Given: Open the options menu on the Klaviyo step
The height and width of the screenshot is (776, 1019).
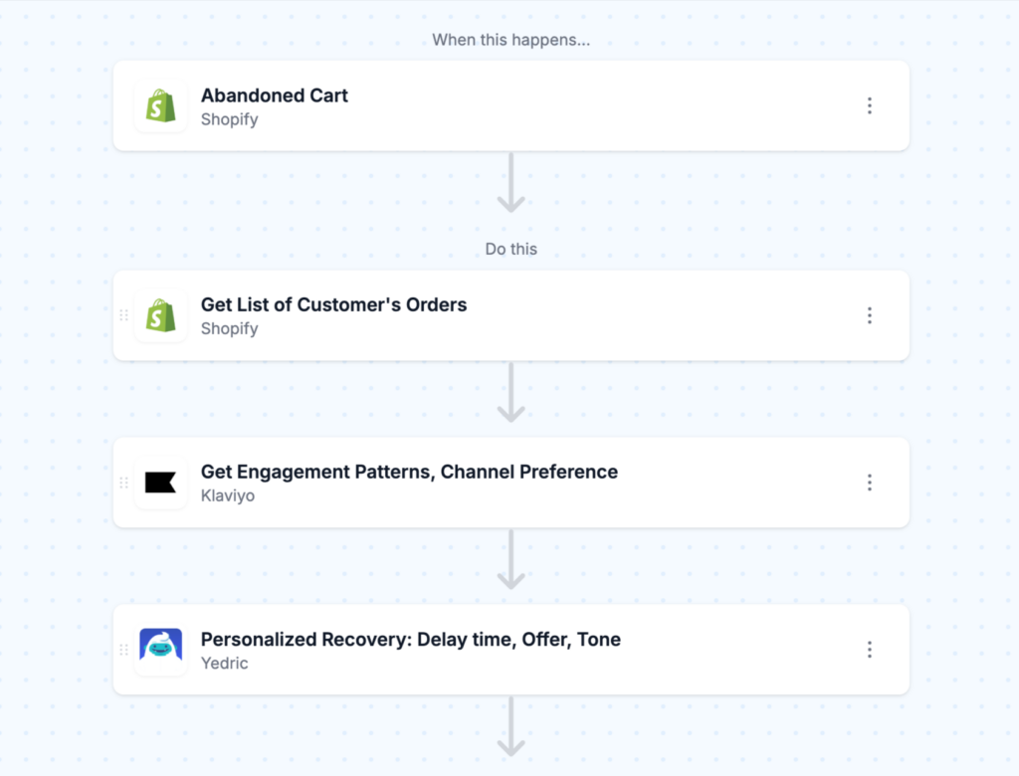Looking at the screenshot, I should pos(870,483).
